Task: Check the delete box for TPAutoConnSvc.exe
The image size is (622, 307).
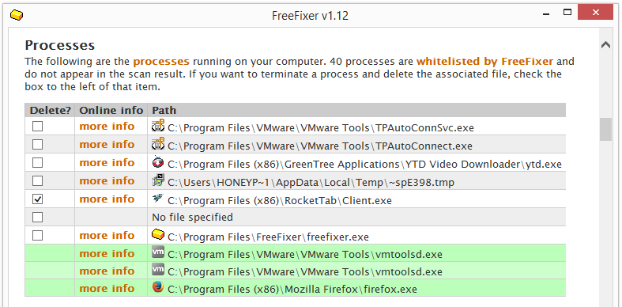Action: pos(37,127)
